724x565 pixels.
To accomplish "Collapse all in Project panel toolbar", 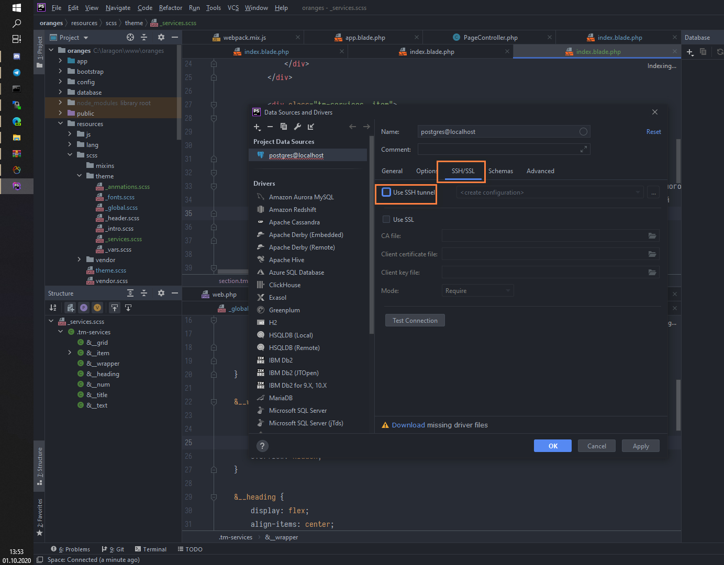I will 144,37.
